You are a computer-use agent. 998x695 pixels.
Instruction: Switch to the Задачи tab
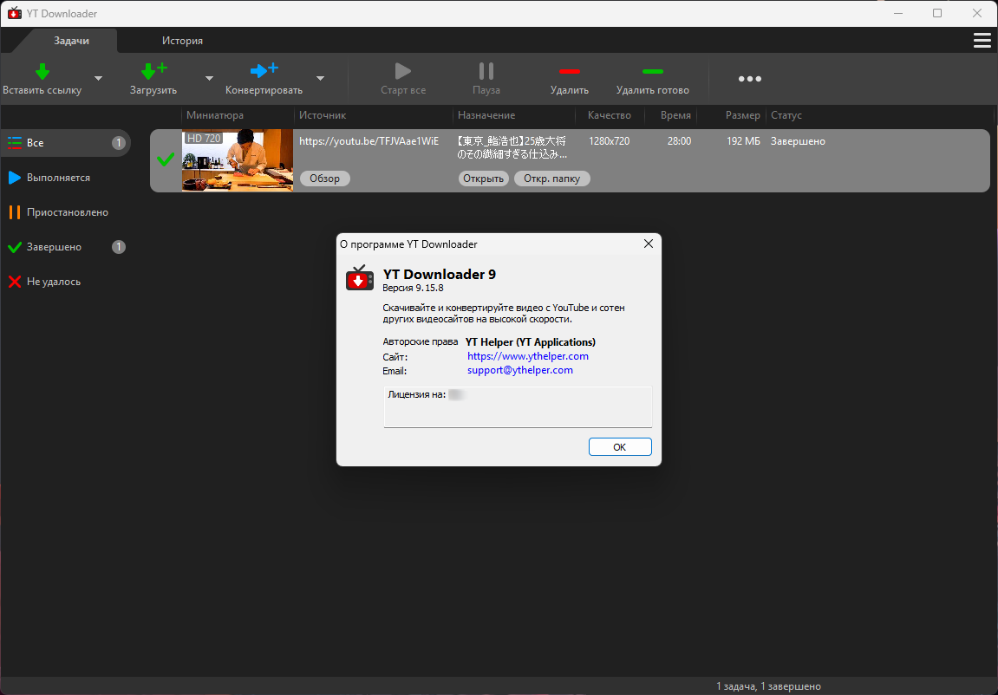(71, 41)
